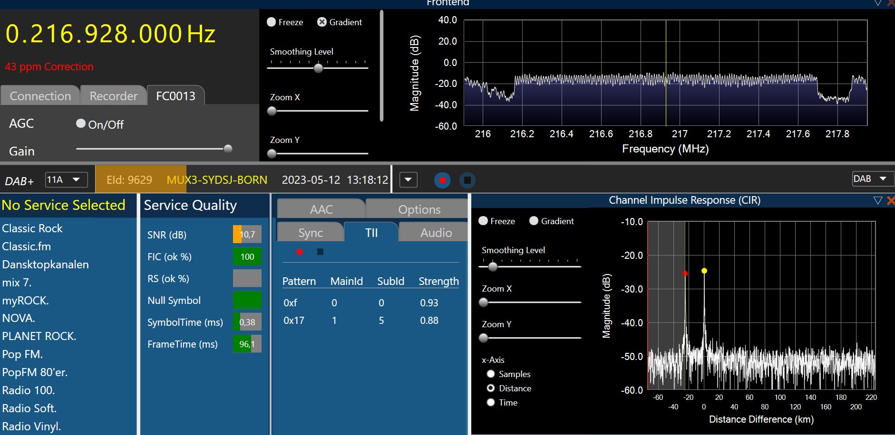Image resolution: width=895 pixels, height=435 pixels.
Task: Click the red record button in DAB bar
Action: tap(442, 180)
